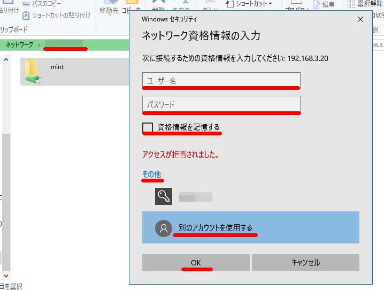
Task: Expand the chevron after ネットワーク in address bar
Action: click(x=39, y=44)
